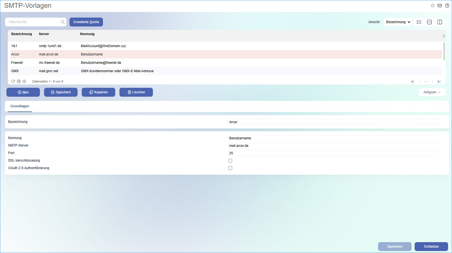Switch to vertical split view icon
The height and width of the screenshot is (253, 452).
point(440,22)
